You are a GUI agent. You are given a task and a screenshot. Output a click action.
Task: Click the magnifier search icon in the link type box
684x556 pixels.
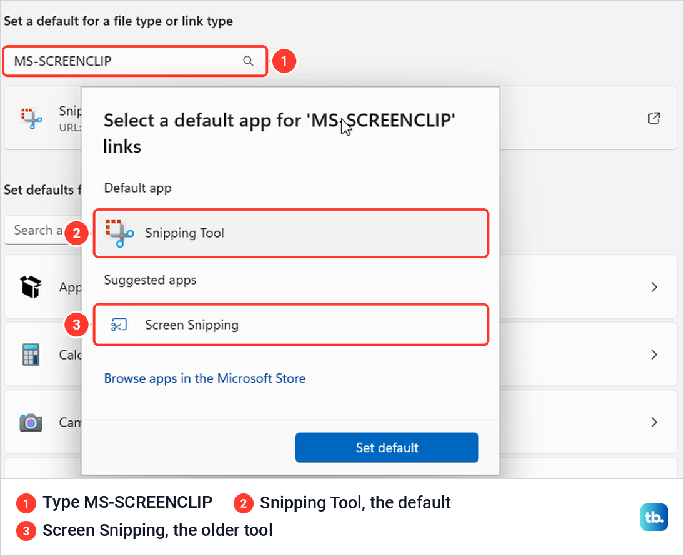(248, 61)
